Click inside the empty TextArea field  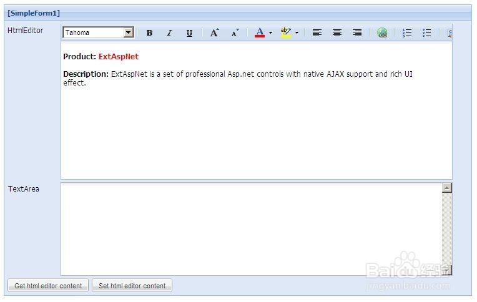(251, 229)
